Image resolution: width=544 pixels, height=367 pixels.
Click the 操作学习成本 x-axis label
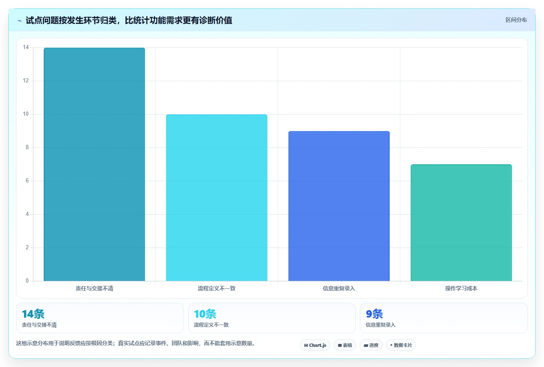coord(461,288)
